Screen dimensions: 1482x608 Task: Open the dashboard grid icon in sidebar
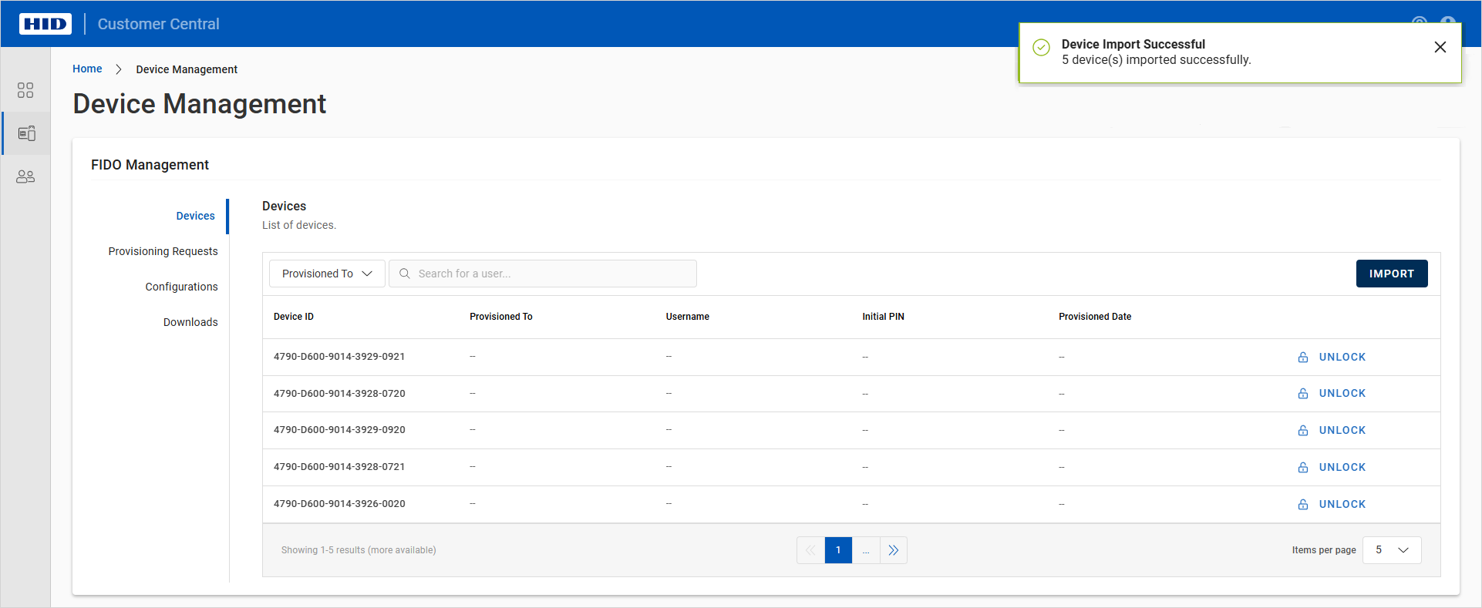[x=25, y=91]
